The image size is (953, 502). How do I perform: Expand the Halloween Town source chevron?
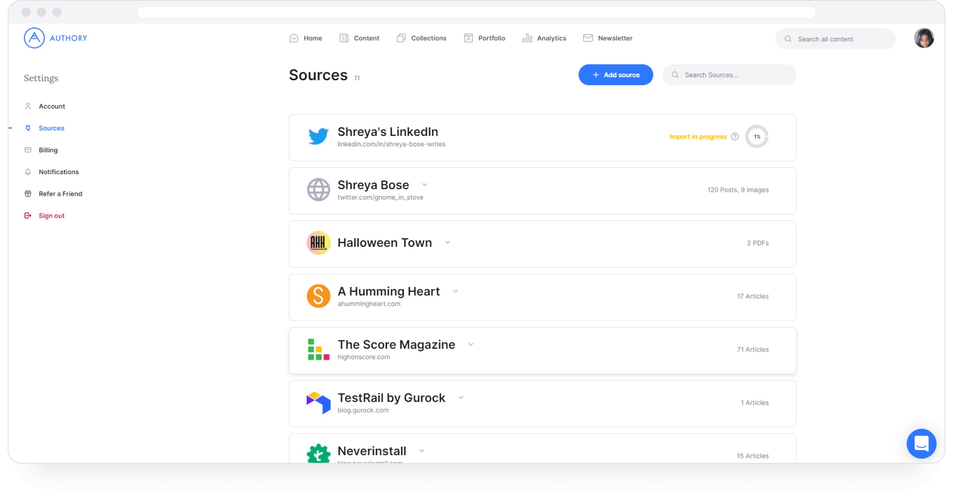pos(448,243)
